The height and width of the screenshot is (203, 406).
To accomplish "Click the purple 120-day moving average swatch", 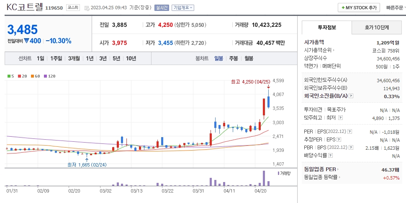I will click(45, 76).
